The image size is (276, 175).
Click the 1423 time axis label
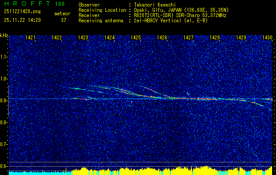[83, 38]
